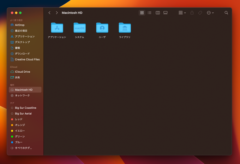Image resolution: width=240 pixels, height=164 pixels.
Task: Select the アプリケーション folder icon
Action: tap(57, 28)
